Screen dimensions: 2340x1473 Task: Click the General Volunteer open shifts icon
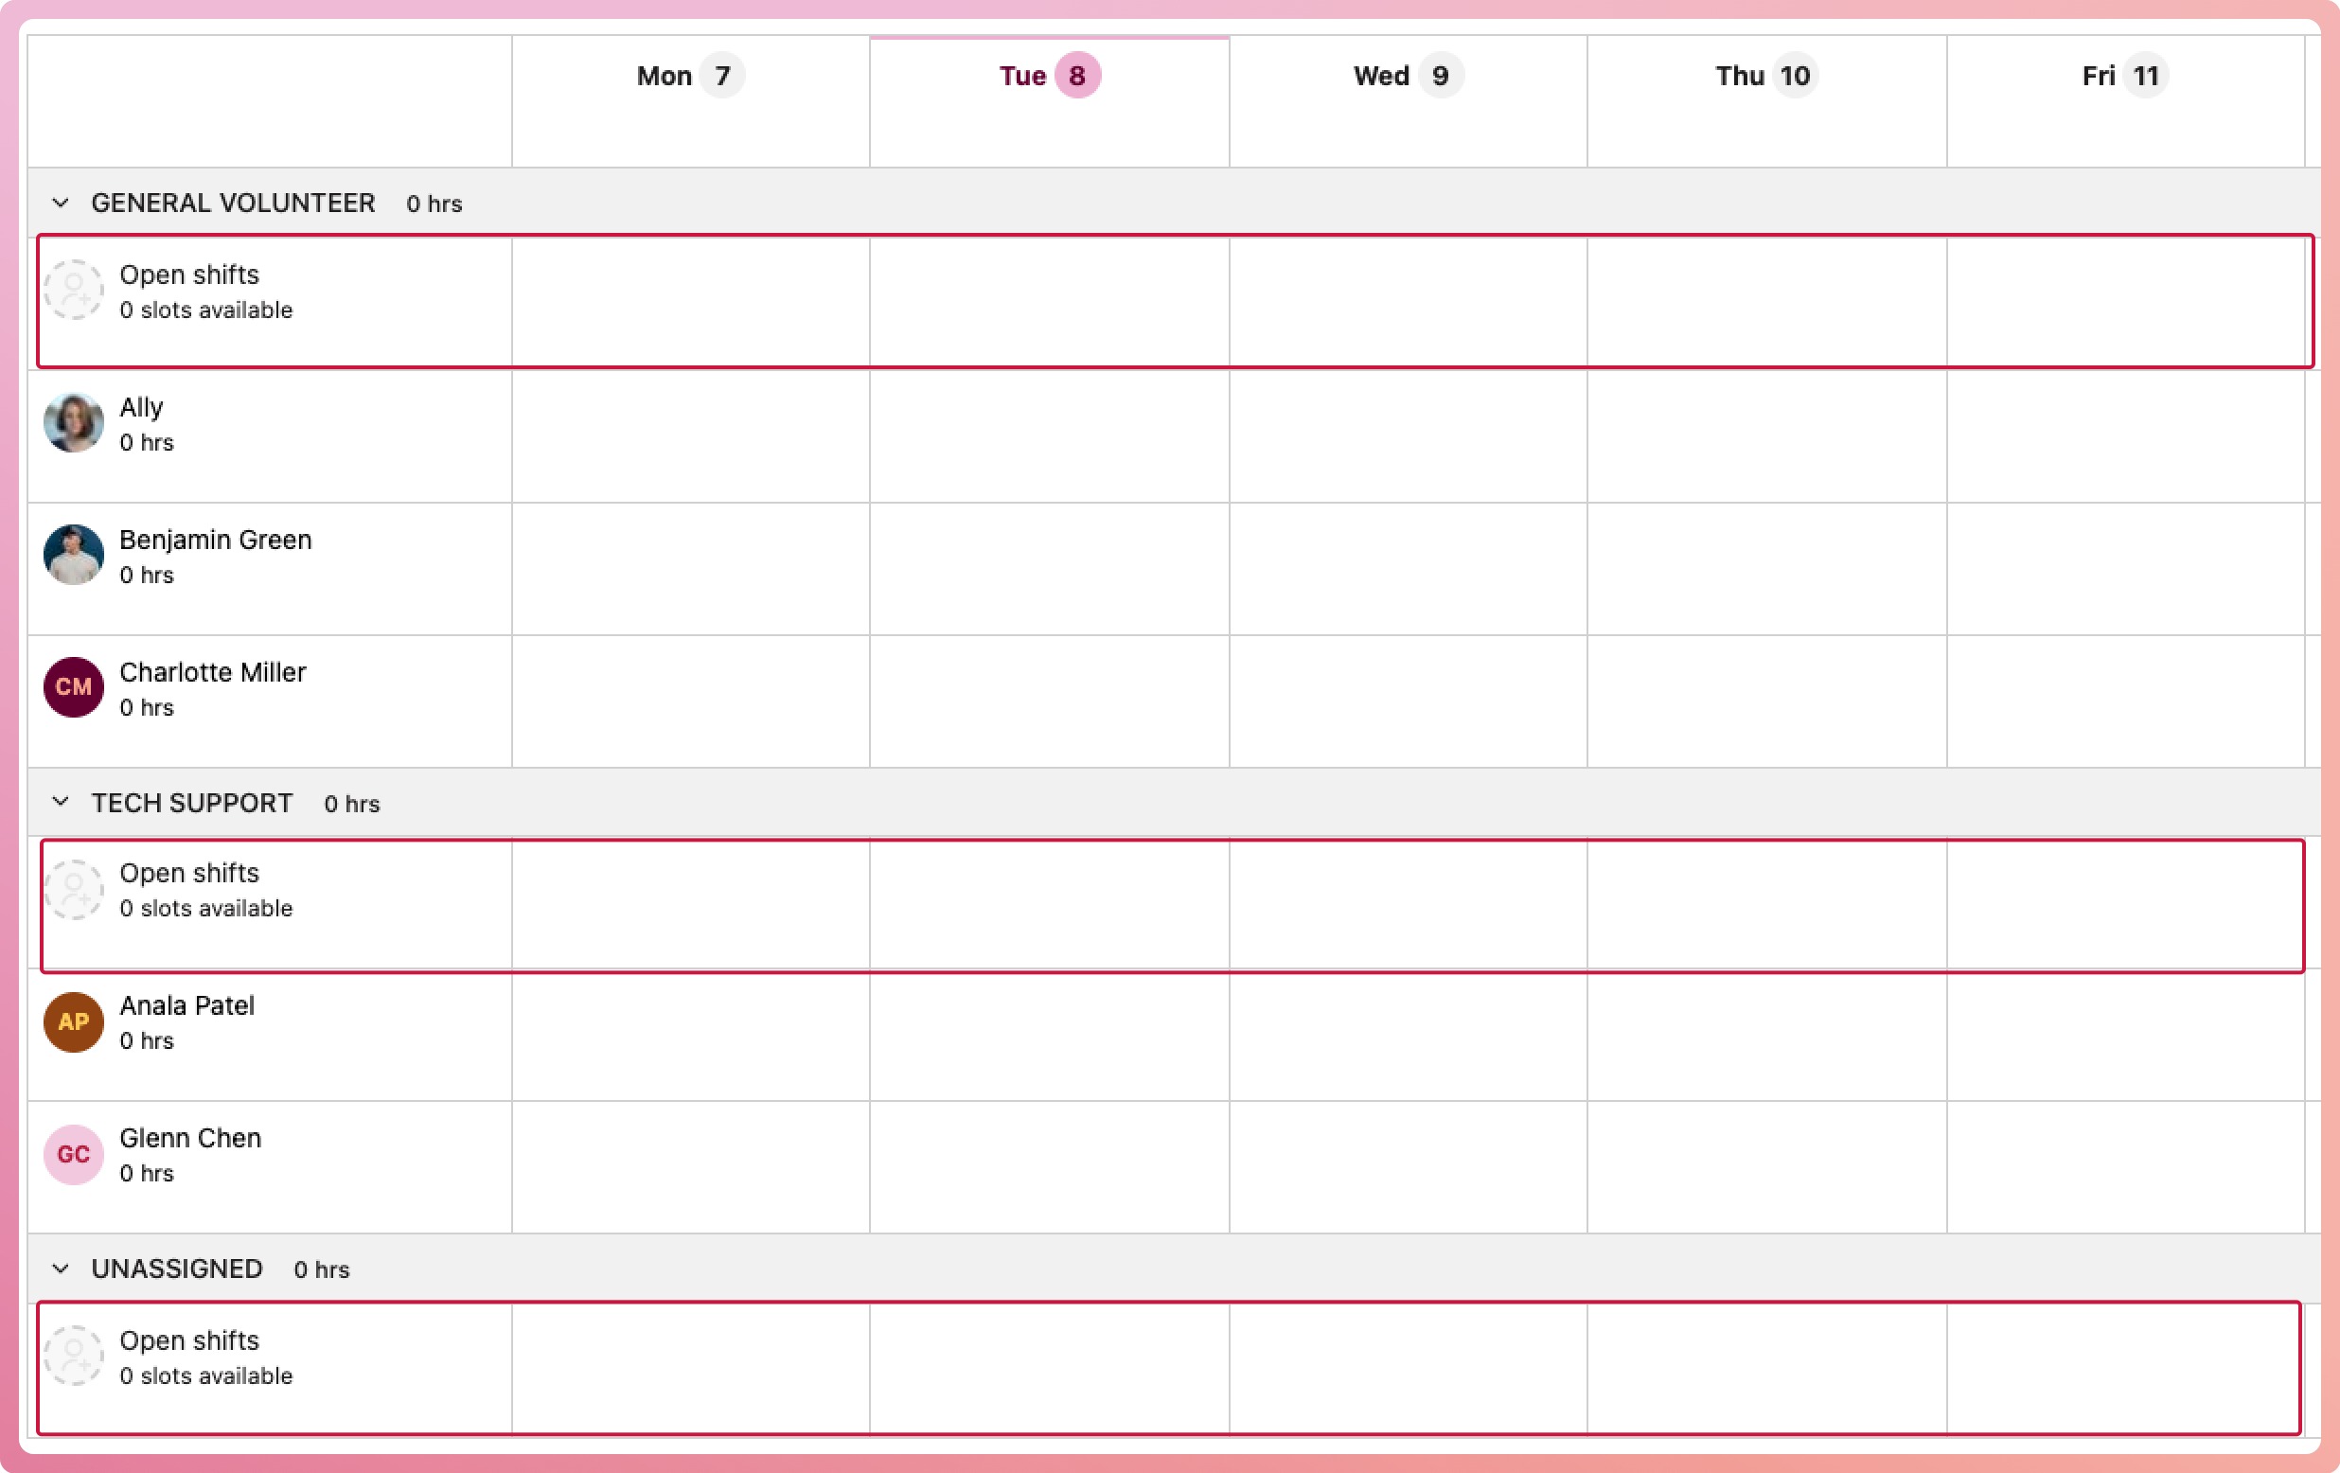tap(74, 290)
